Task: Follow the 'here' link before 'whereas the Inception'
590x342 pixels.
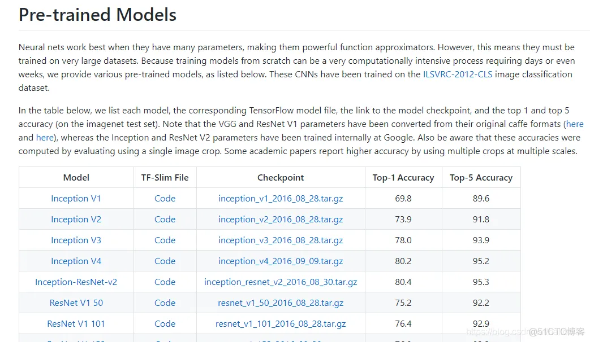Action: coord(45,137)
